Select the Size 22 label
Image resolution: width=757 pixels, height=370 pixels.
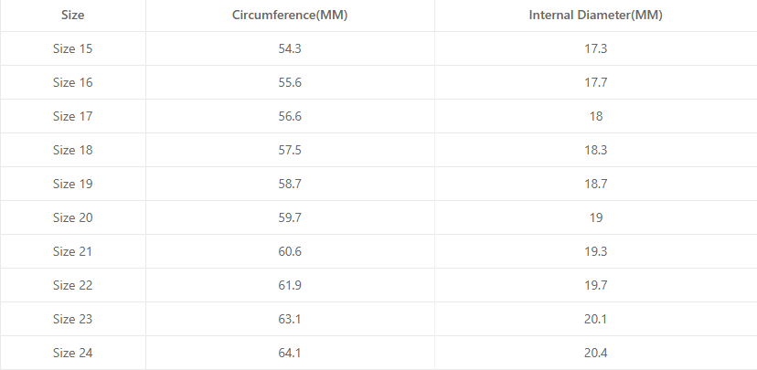72,285
